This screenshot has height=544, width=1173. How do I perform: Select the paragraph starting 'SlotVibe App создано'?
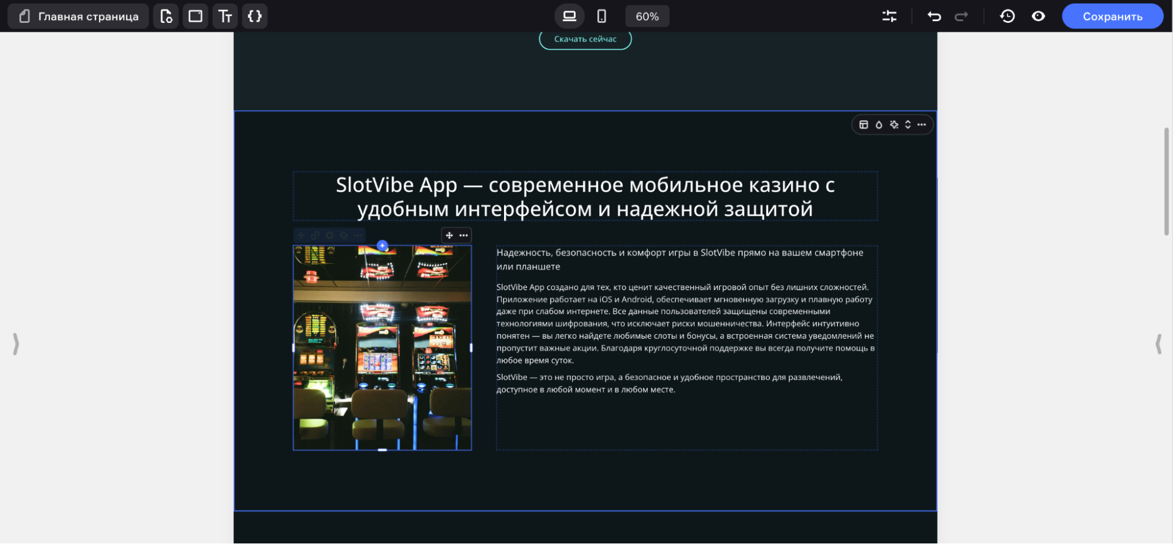pyautogui.click(x=685, y=324)
